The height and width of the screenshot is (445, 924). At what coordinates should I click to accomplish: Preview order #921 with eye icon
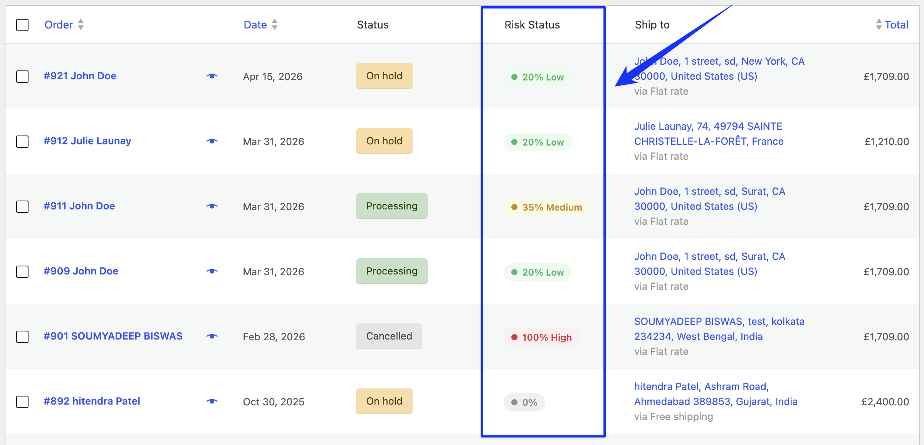pos(212,76)
